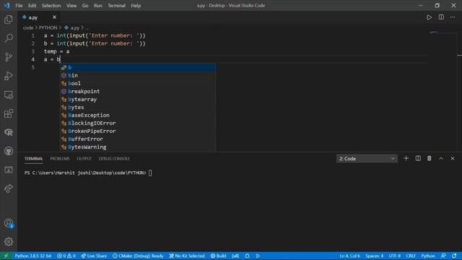This screenshot has width=462, height=260.
Task: Open the Run menu
Action: (x=98, y=6)
